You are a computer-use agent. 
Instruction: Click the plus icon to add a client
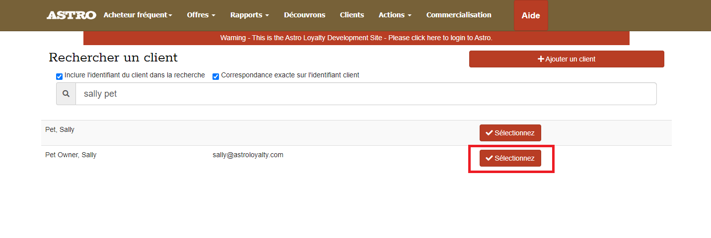[x=541, y=59]
